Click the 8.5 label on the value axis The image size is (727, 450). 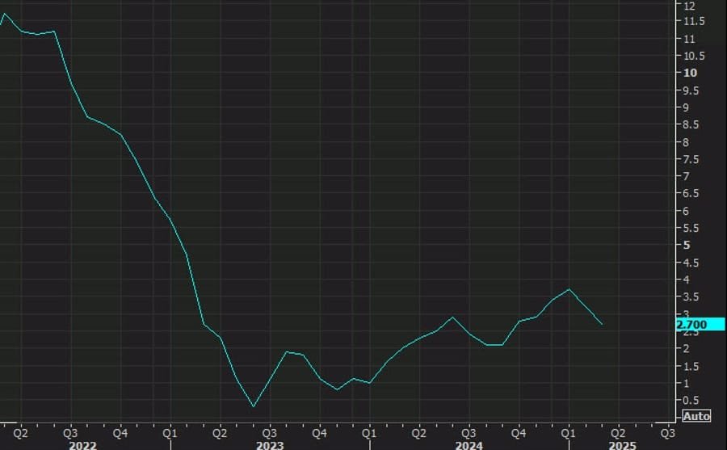[x=691, y=124]
